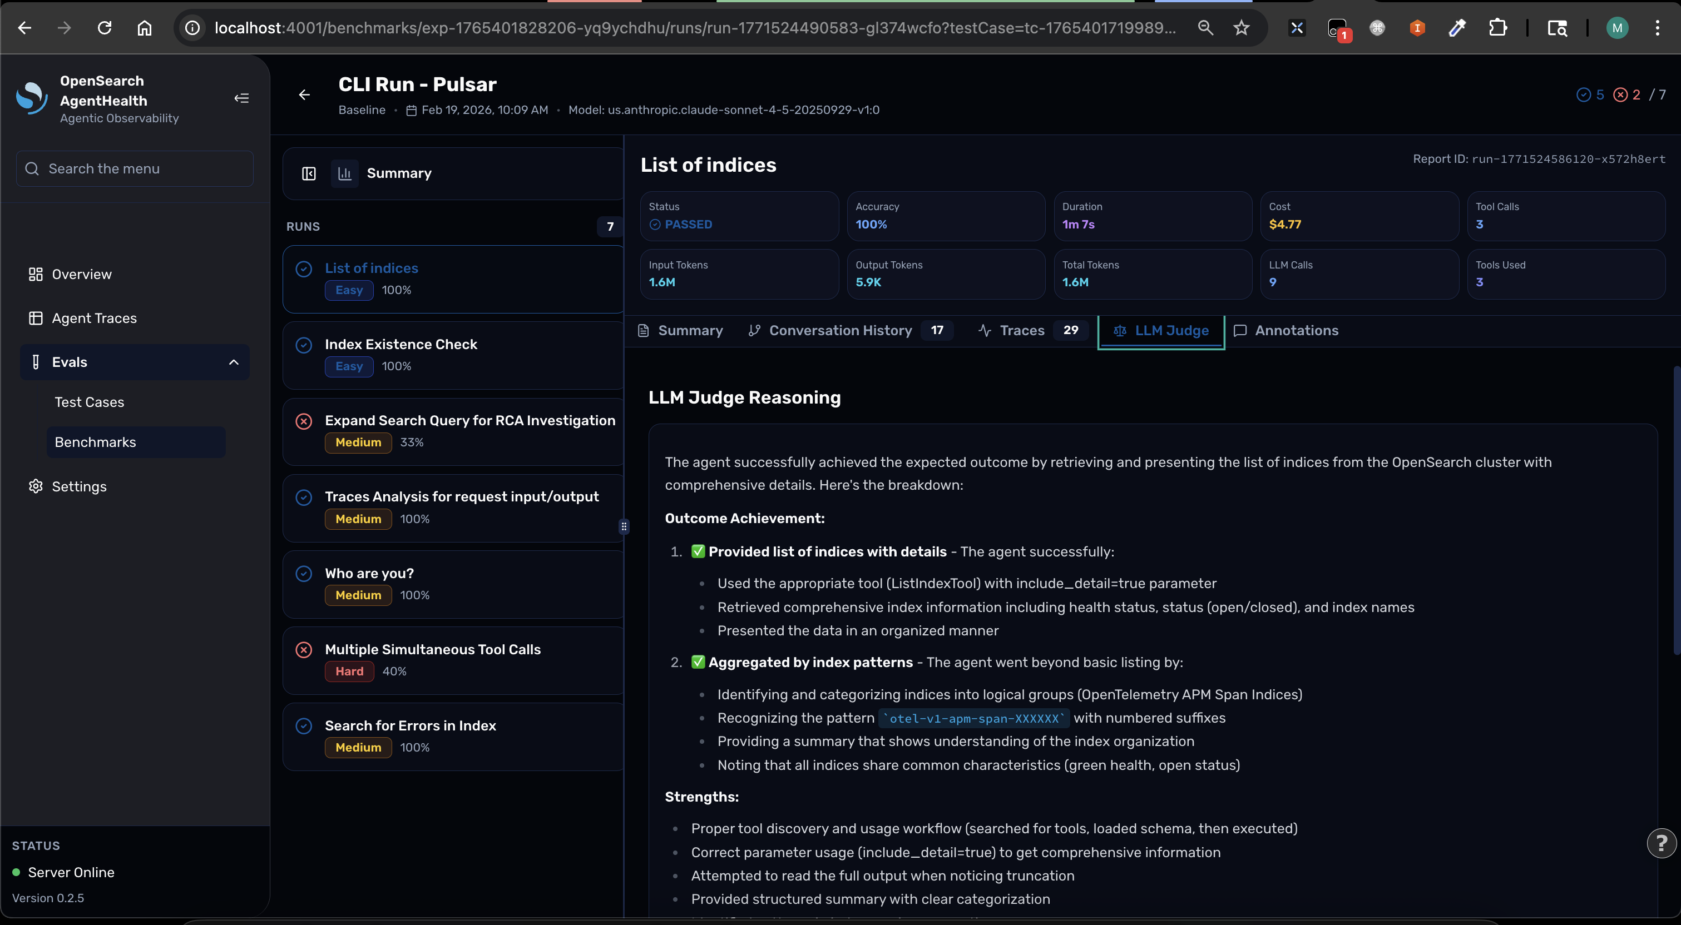Click the OpenSearch AgentHealth logo
Screen dimensions: 1681x925
(x=31, y=98)
